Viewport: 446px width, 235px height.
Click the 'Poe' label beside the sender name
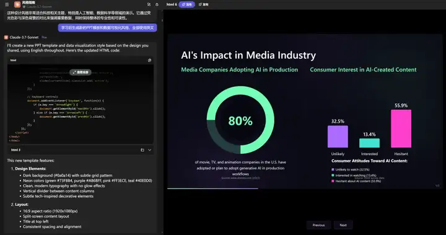coord(44,37)
